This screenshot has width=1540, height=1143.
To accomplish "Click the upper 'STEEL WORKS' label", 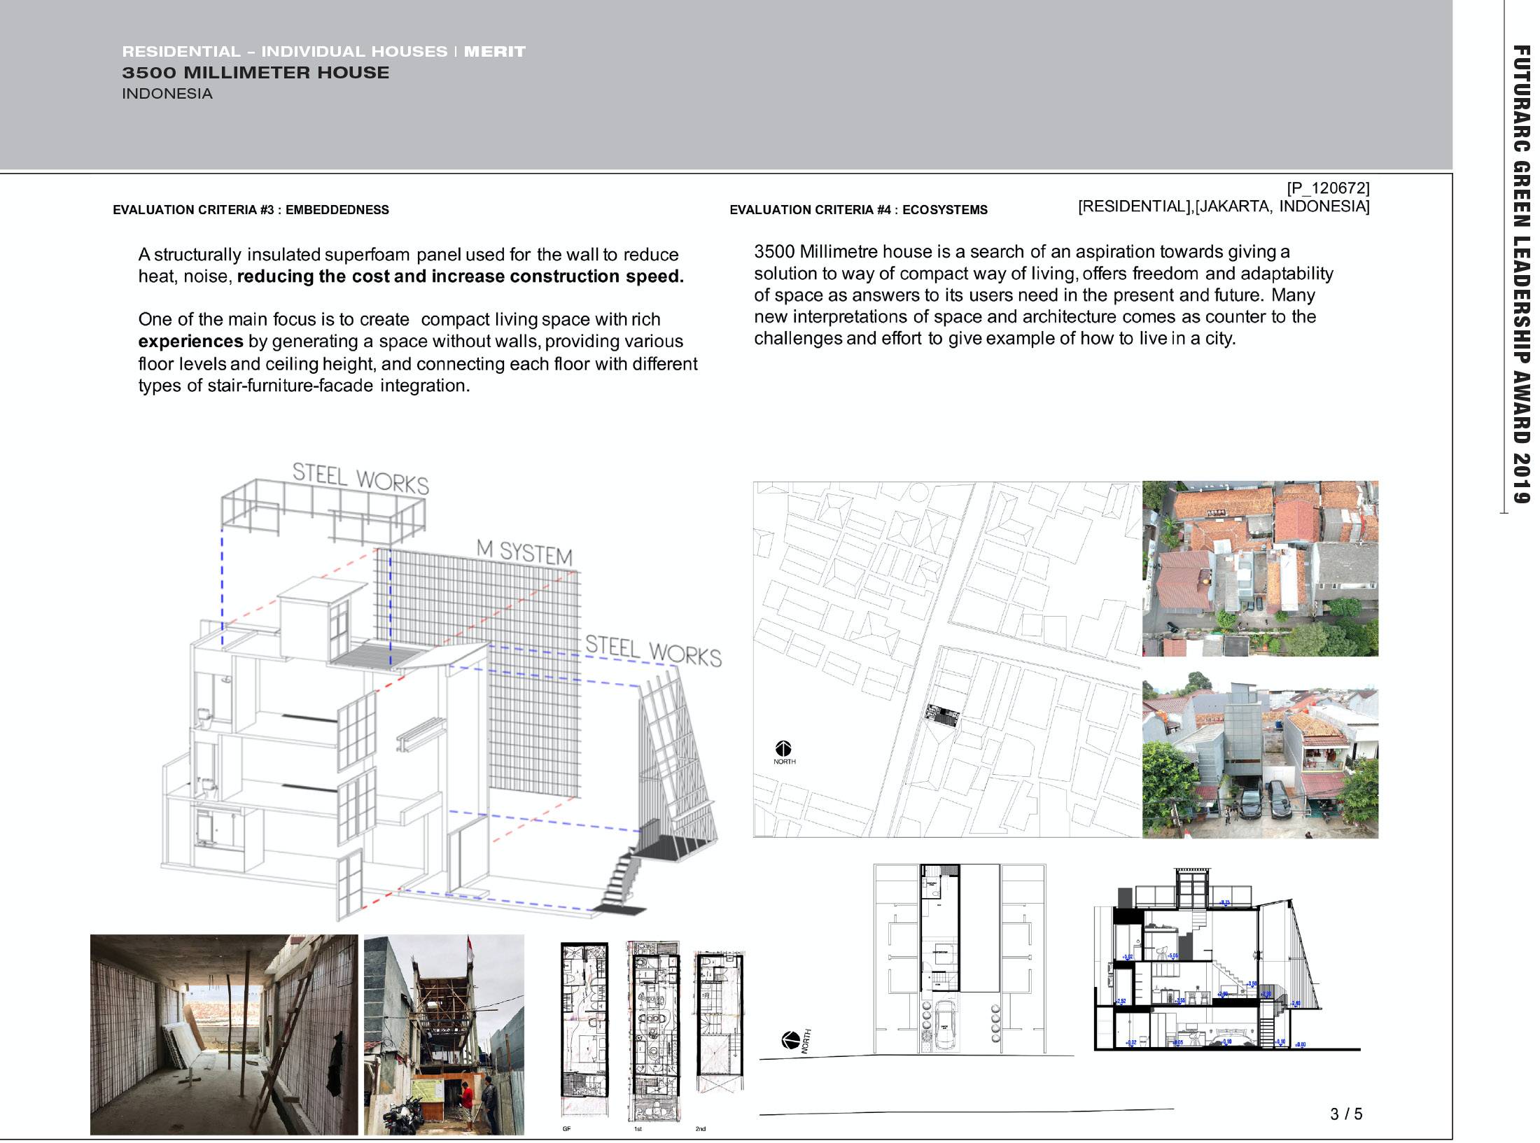I will point(360,479).
